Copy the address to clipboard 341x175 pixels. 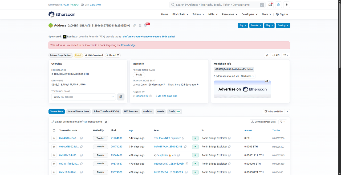(135, 26)
